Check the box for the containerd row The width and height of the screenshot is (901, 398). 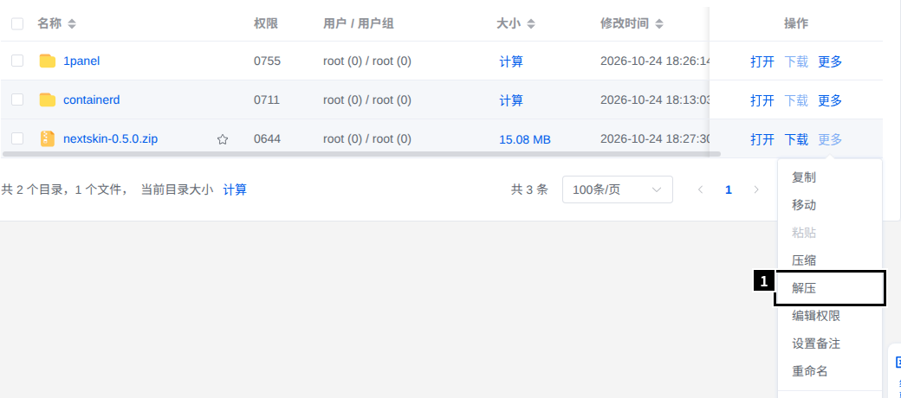tap(17, 99)
